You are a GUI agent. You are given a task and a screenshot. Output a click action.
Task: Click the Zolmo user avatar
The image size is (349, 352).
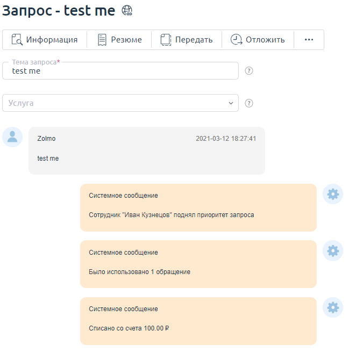(x=12, y=137)
